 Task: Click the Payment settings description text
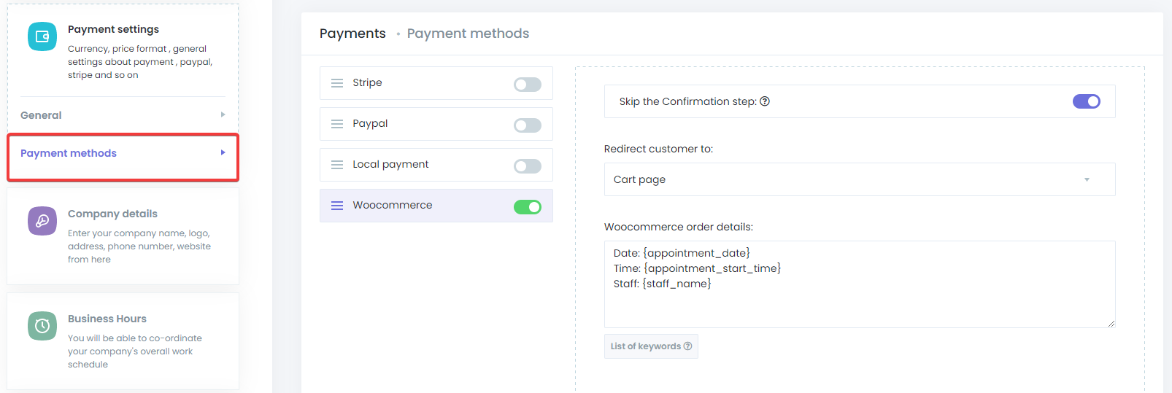click(x=140, y=62)
